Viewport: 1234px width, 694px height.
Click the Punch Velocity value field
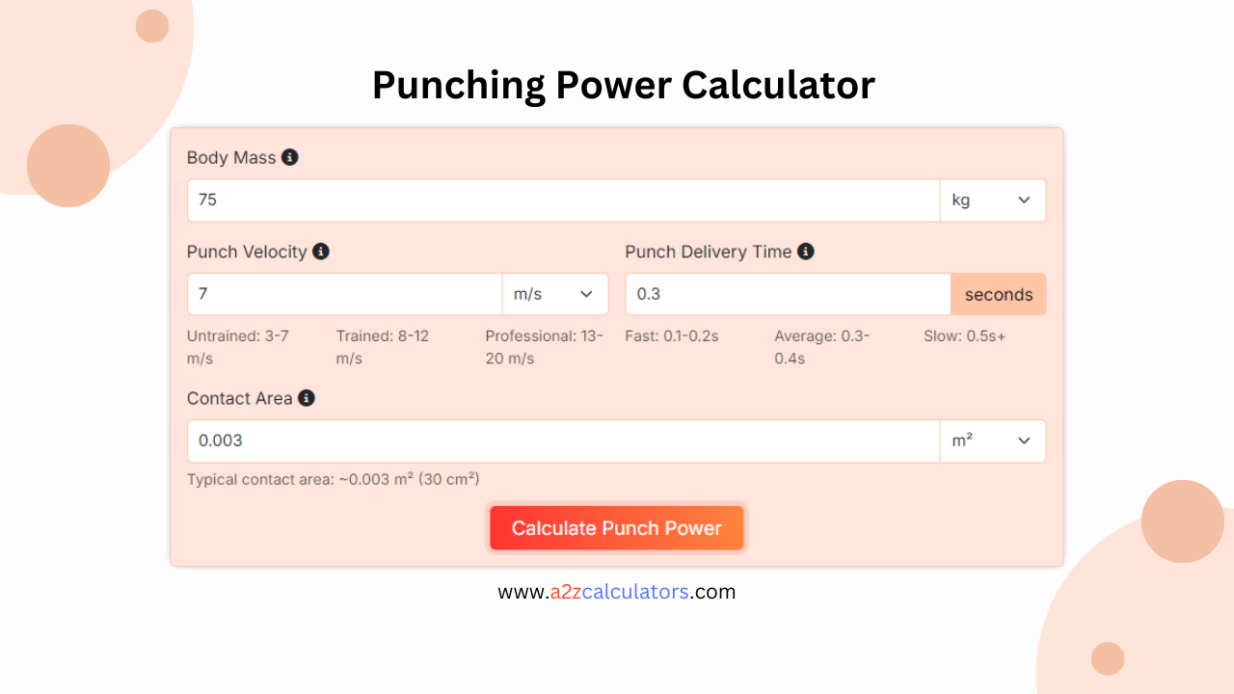(x=344, y=294)
